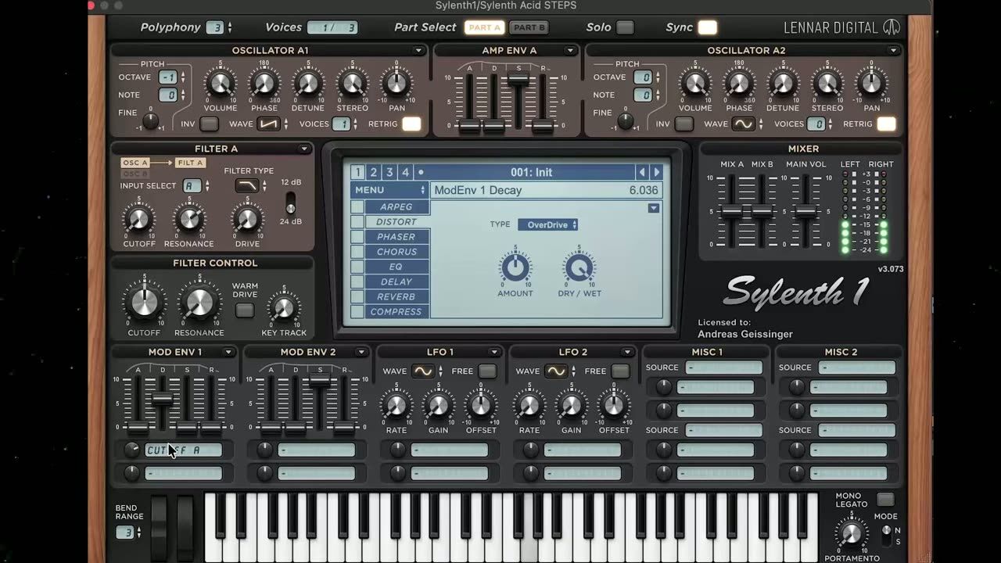Viewport: 1001px width, 563px height.
Task: Select the Delay effect tab
Action: coord(396,281)
